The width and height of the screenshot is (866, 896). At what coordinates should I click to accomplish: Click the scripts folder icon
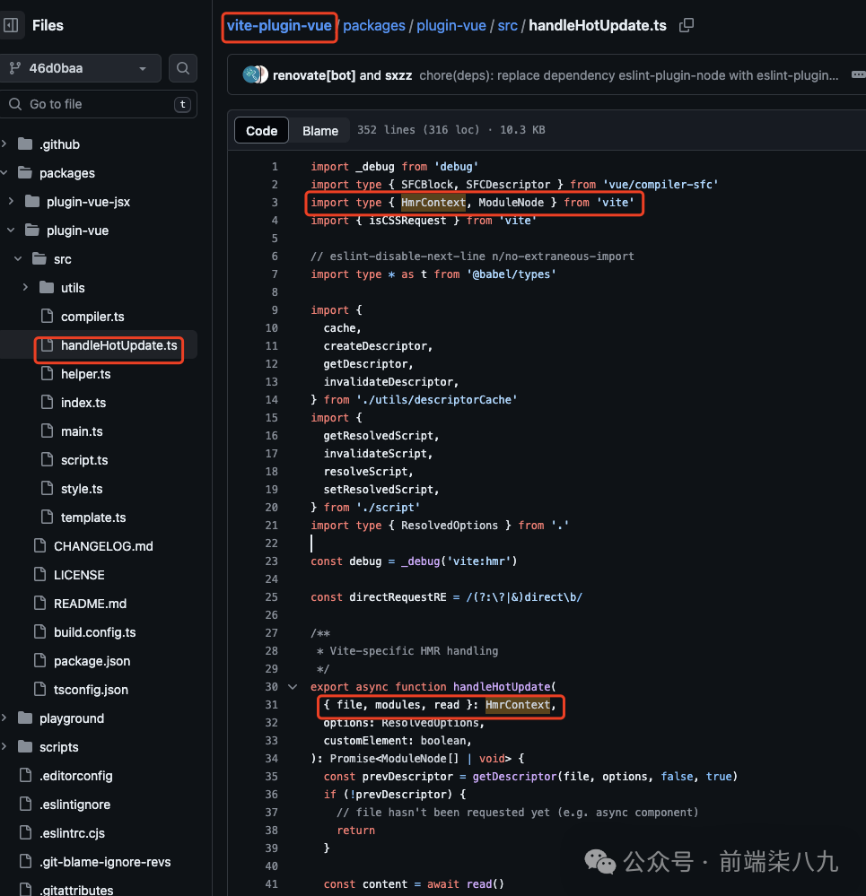point(25,746)
